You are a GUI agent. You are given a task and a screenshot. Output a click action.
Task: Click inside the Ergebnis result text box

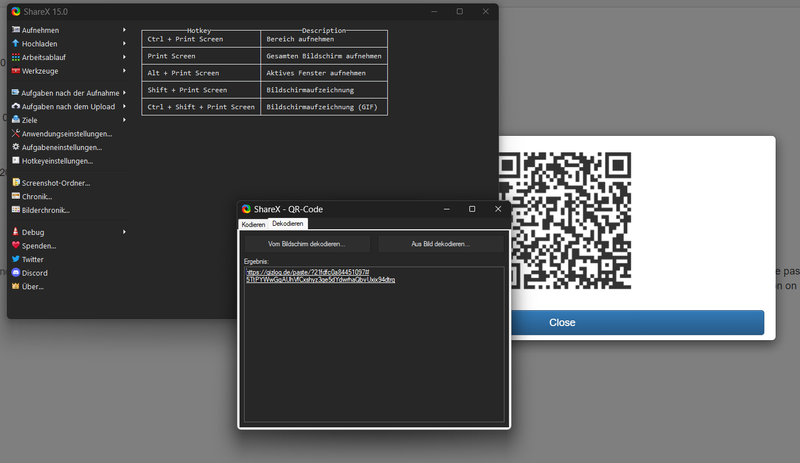pos(374,344)
